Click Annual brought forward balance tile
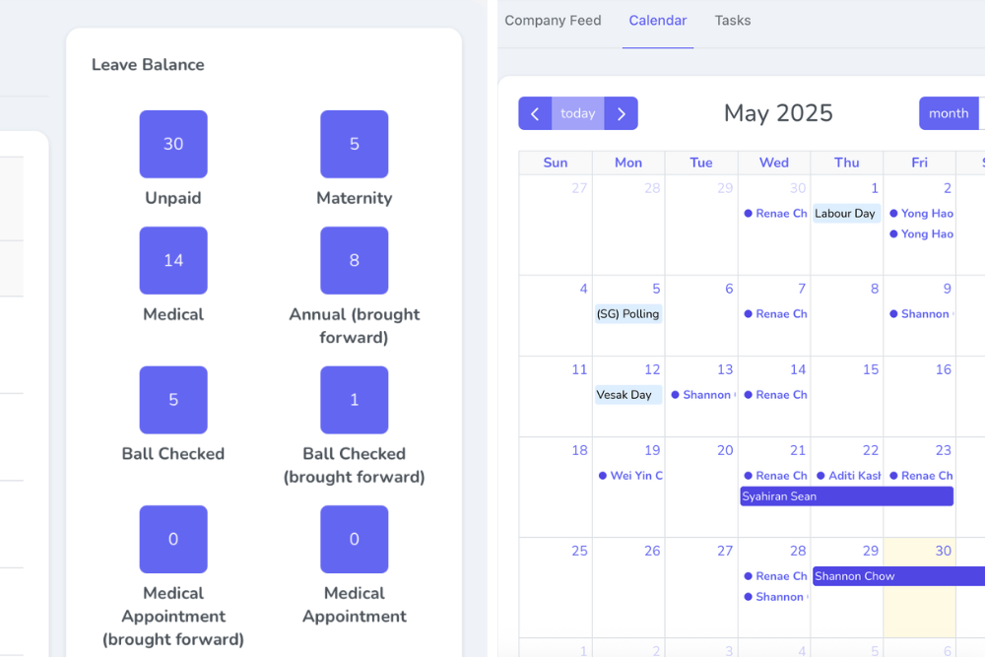The width and height of the screenshot is (985, 657). point(355,260)
